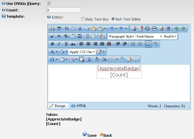Open the Apply CSS Class dropdown
The height and width of the screenshot is (139, 194).
[x=82, y=52]
